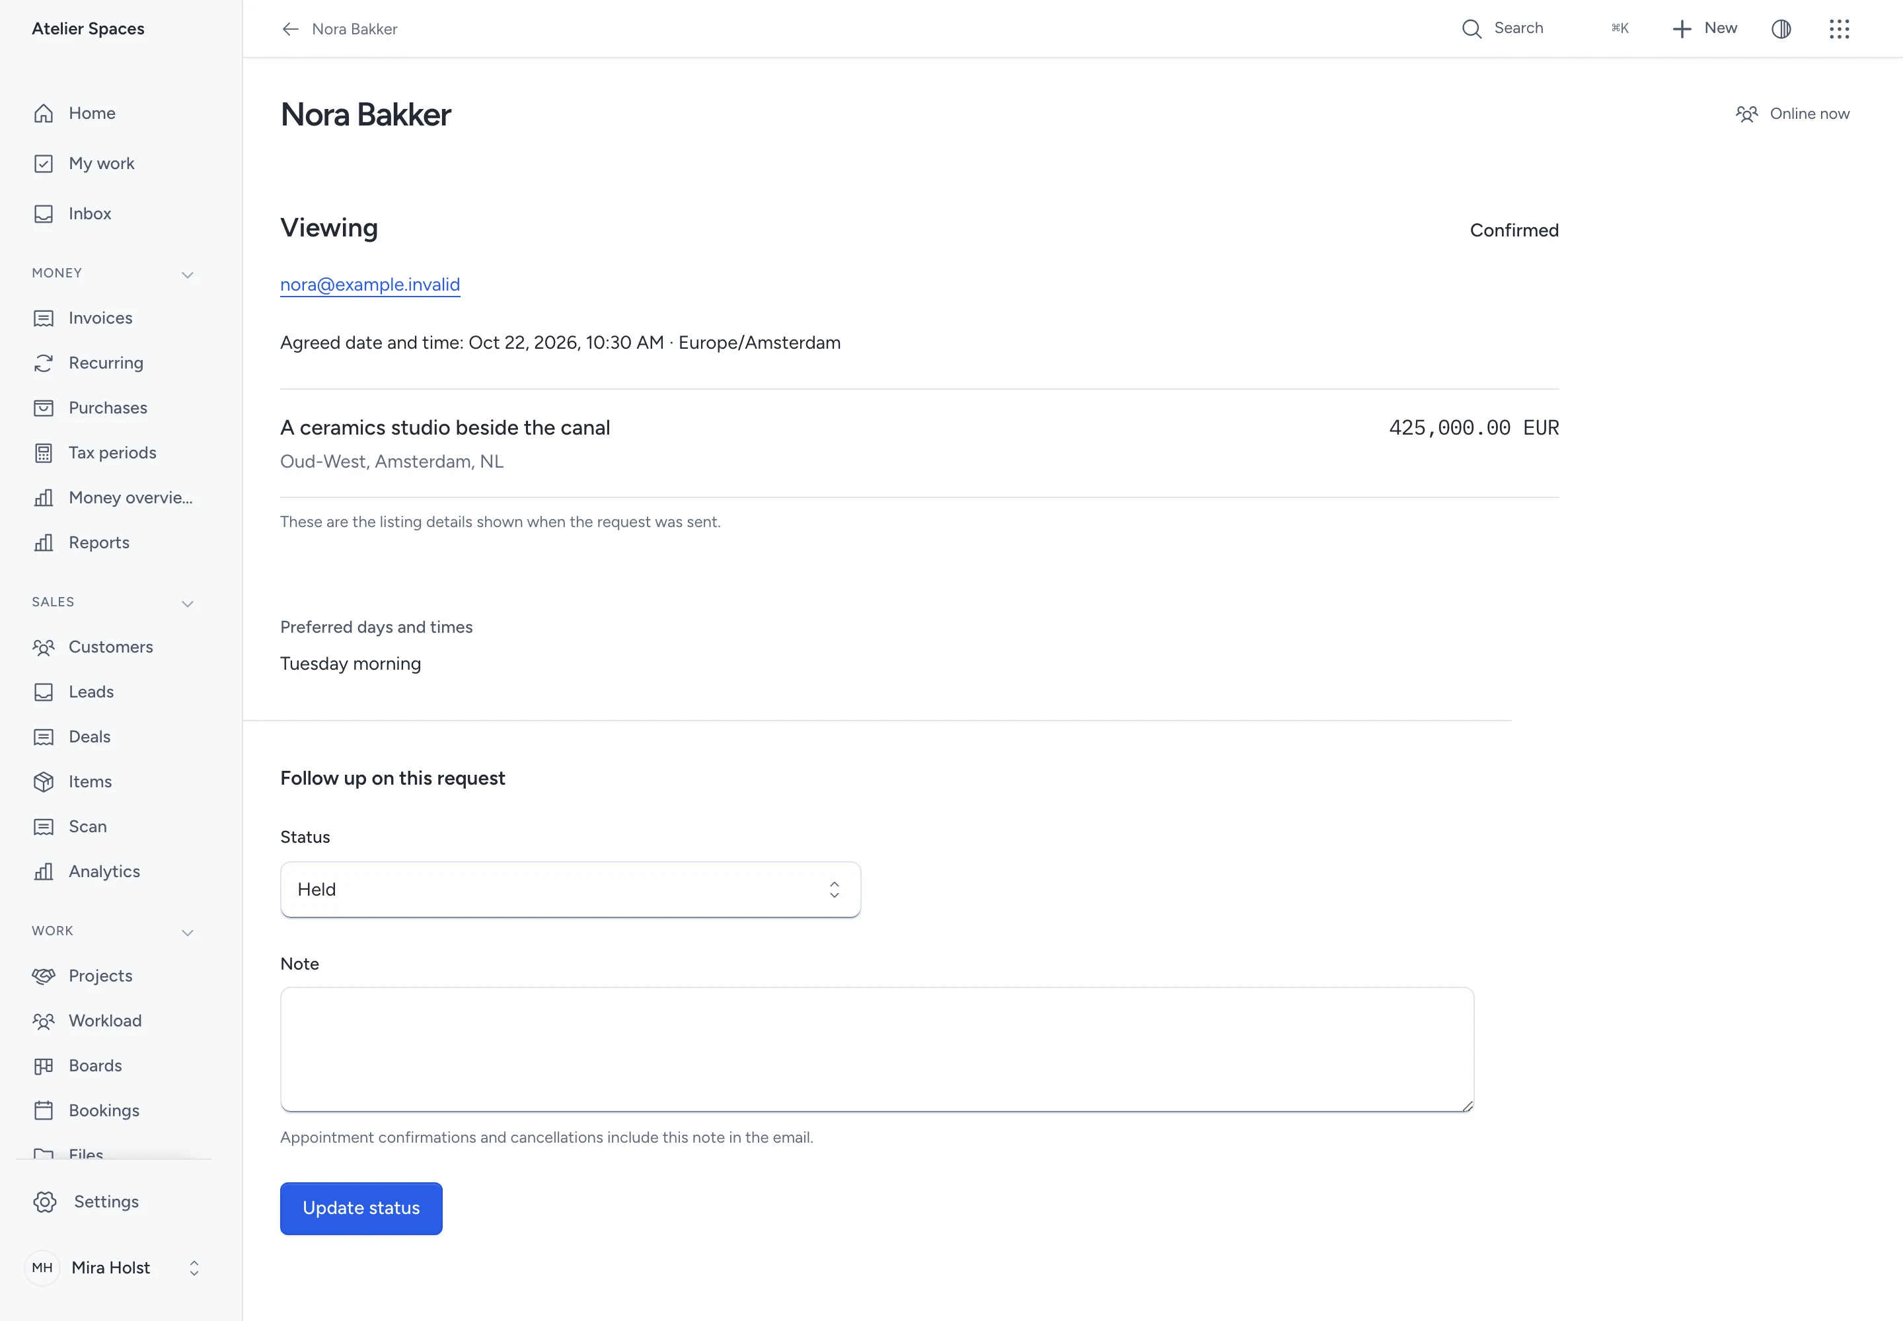Navigate to Leads

coord(91,692)
